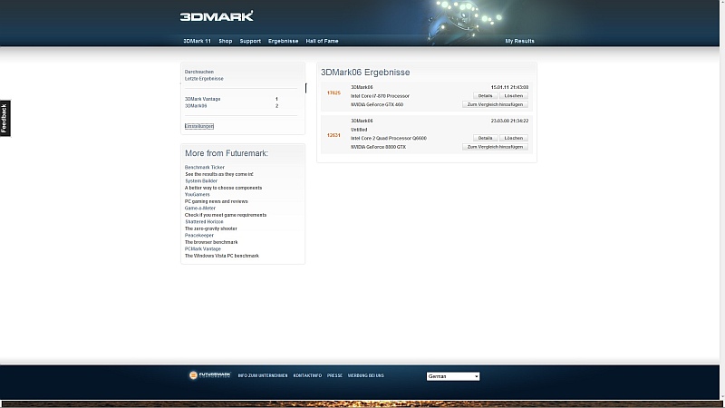The height and width of the screenshot is (408, 725).
Task: Open the Game-o-Meter link
Action: pos(199,209)
